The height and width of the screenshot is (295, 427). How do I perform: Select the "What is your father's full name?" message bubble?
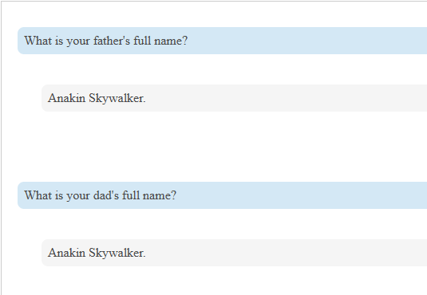click(x=222, y=41)
